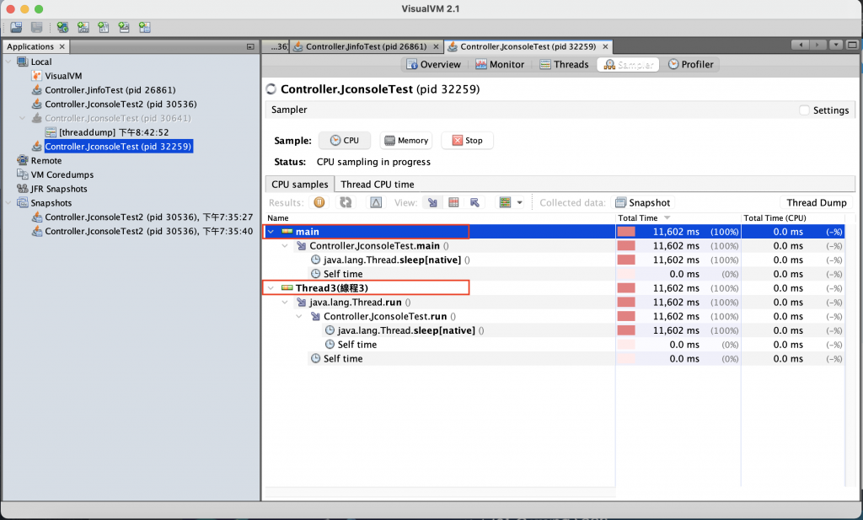Collapse the main thread row
863x520 pixels.
271,232
